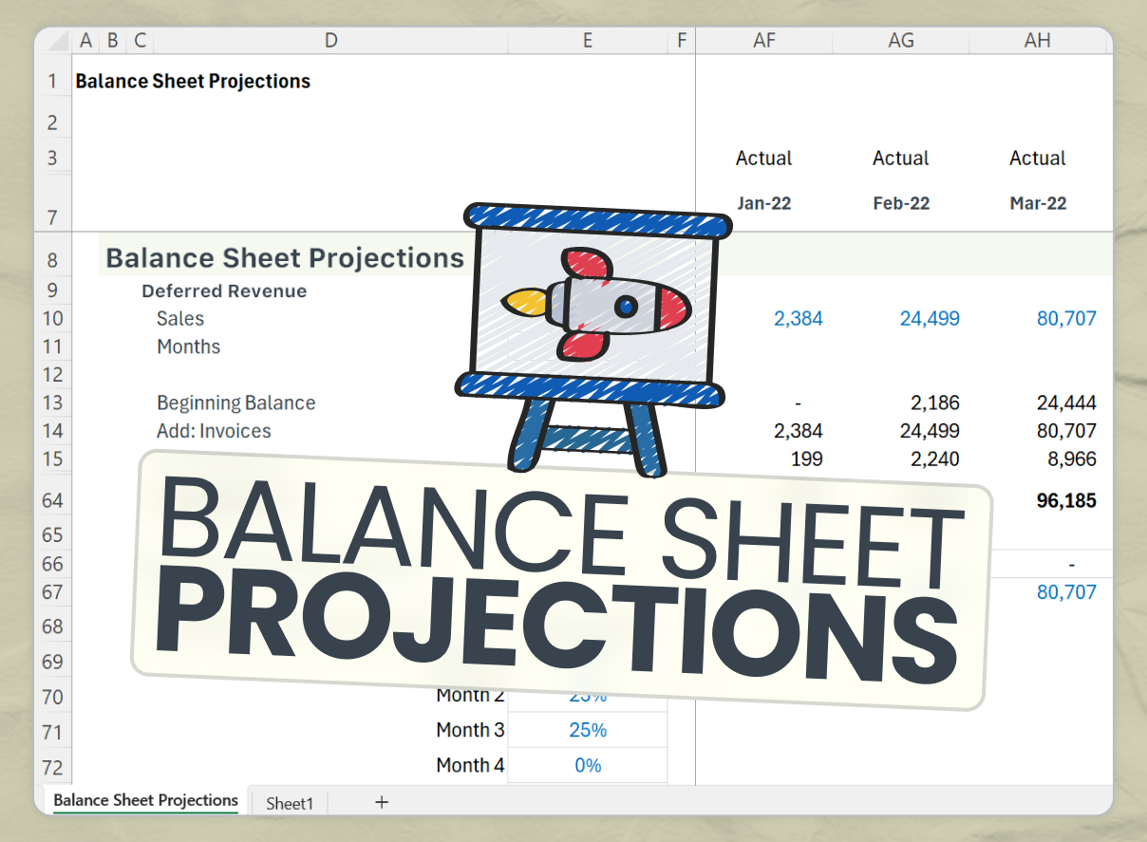Click the Deferred Revenue label cell

[224, 290]
